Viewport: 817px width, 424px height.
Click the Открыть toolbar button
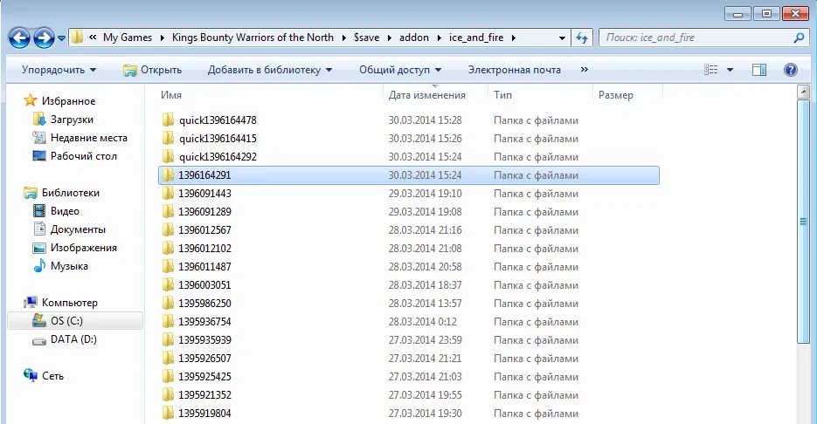point(153,70)
